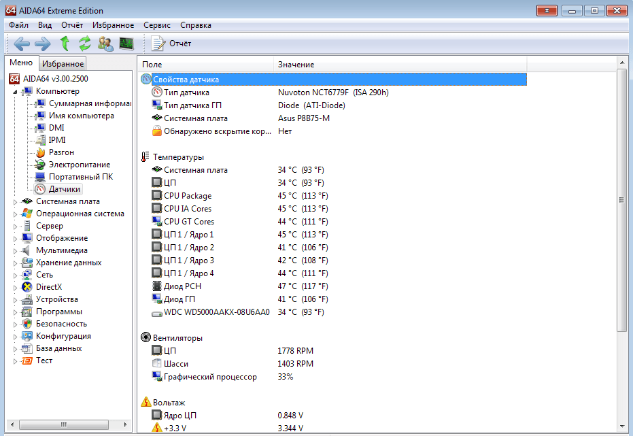Viewport: 633px width, 436px height.
Task: Click the Системная плата motherboard tree icon
Action: pos(27,201)
